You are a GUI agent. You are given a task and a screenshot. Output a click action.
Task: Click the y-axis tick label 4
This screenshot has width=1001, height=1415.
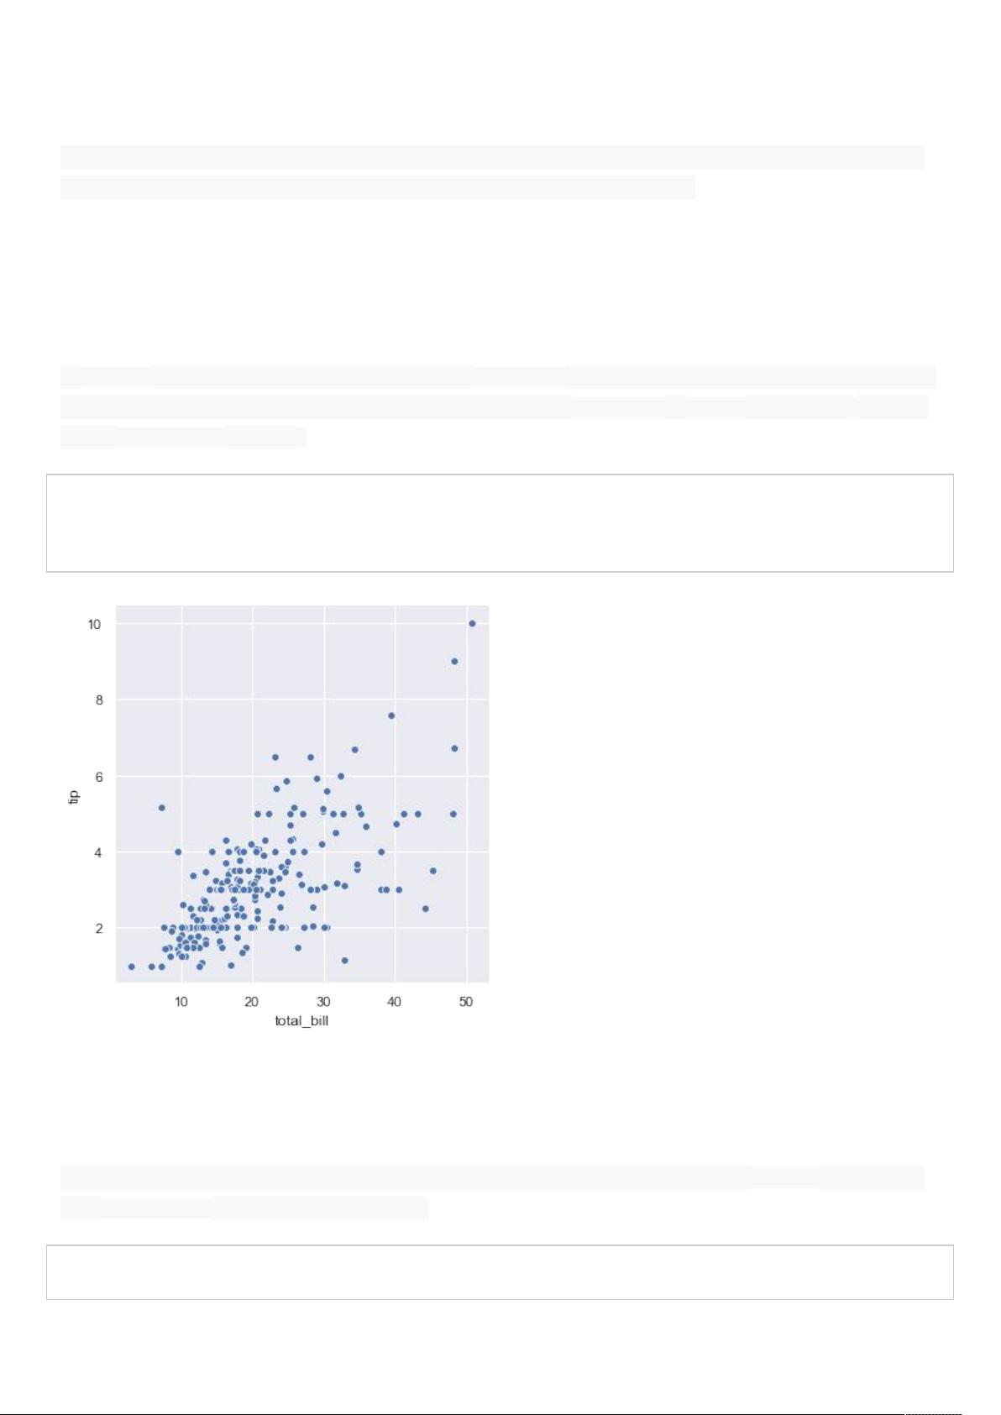click(98, 852)
